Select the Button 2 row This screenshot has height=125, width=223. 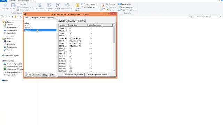click(86, 61)
